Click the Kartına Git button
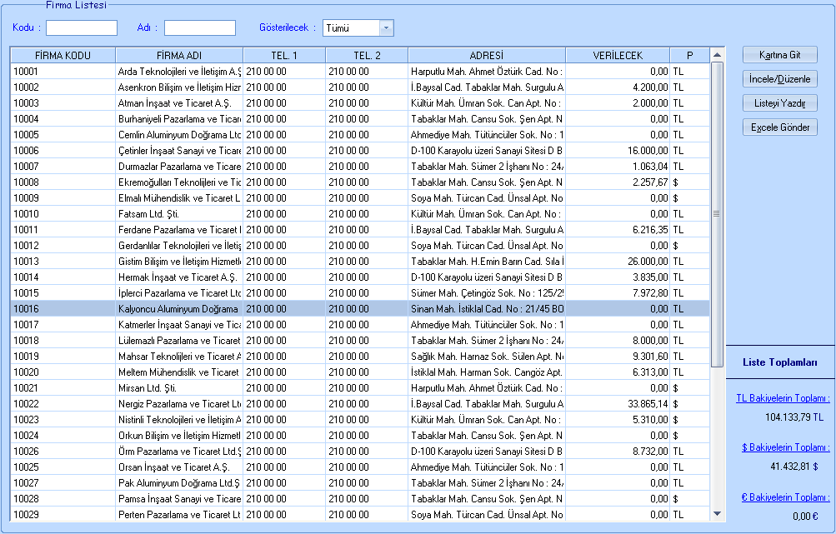 [x=779, y=55]
